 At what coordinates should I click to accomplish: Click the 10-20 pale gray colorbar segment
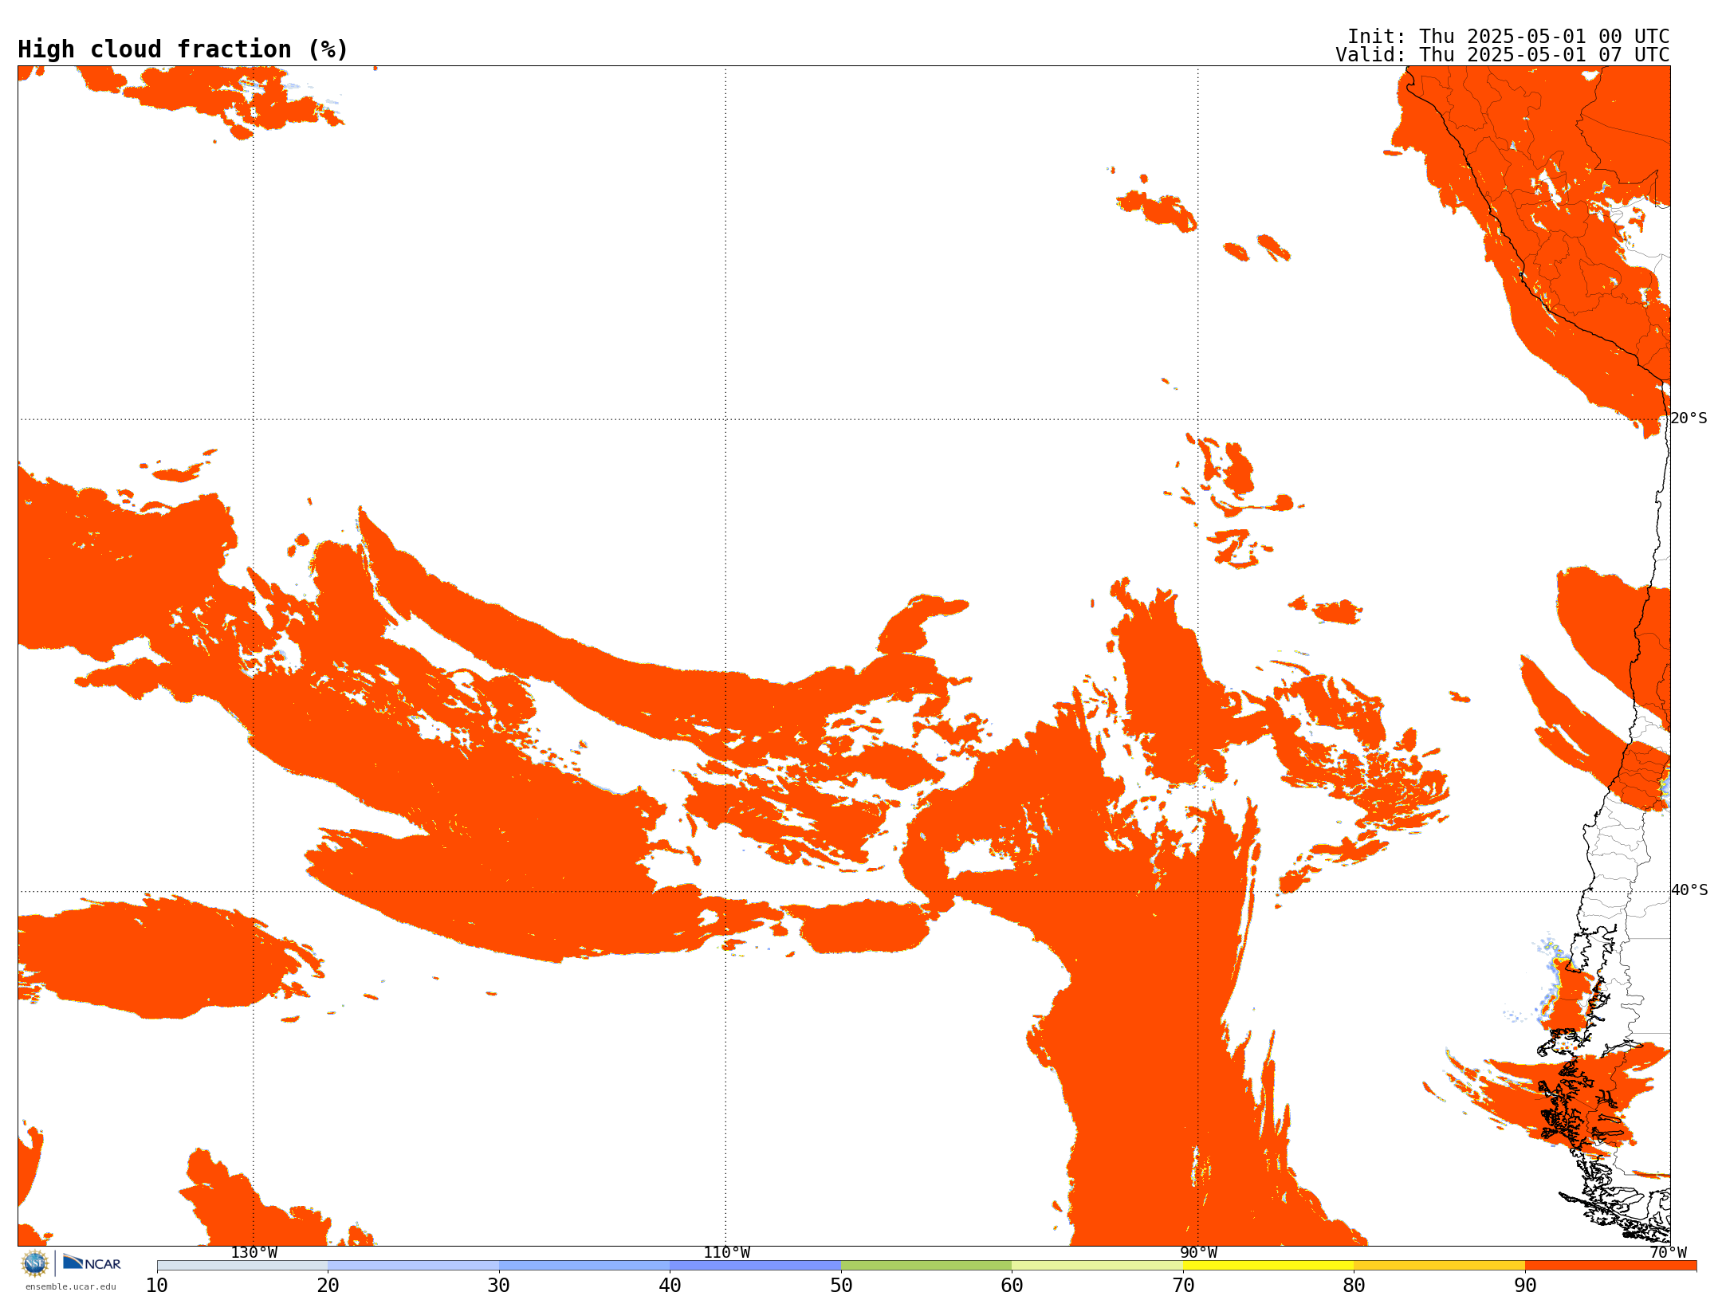tap(242, 1266)
